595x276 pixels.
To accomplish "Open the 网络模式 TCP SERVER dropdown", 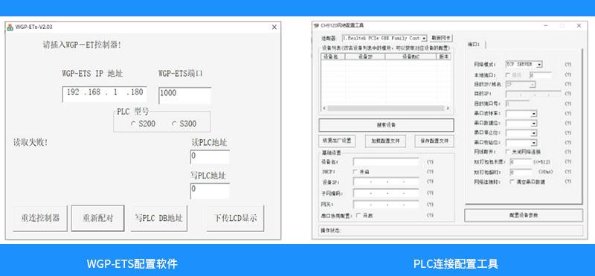I will (539, 65).
